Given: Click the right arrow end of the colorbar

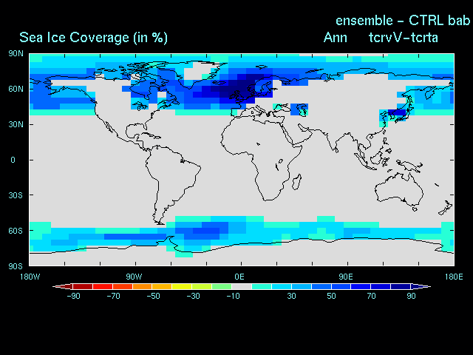Looking at the screenshot, I should tap(421, 286).
